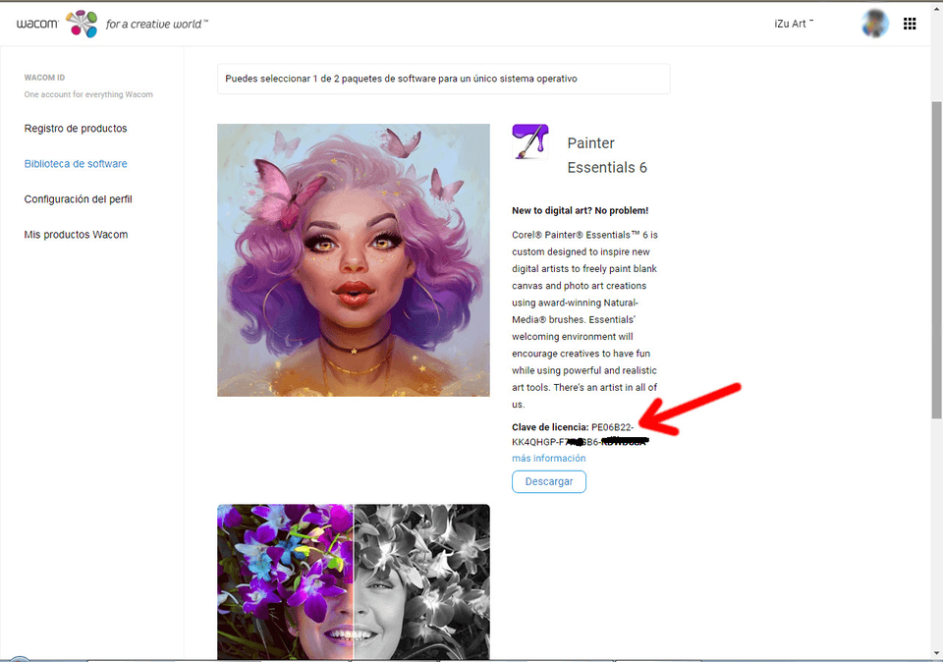The height and width of the screenshot is (662, 943).
Task: Click the license key text PE06B22
Action: pyautogui.click(x=614, y=427)
